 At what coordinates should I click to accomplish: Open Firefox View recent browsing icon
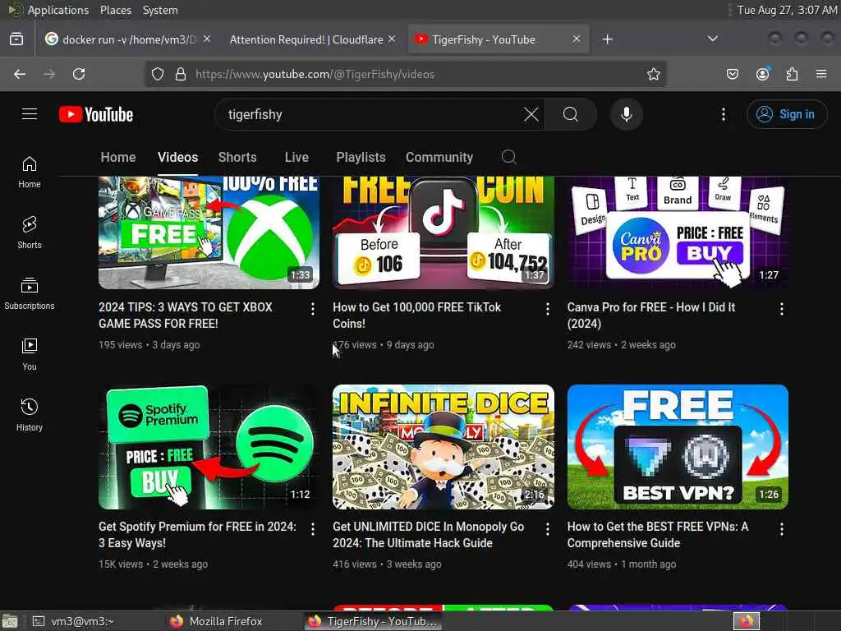(16, 39)
